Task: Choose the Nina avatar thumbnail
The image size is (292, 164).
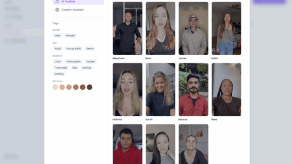Action: tap(226, 89)
